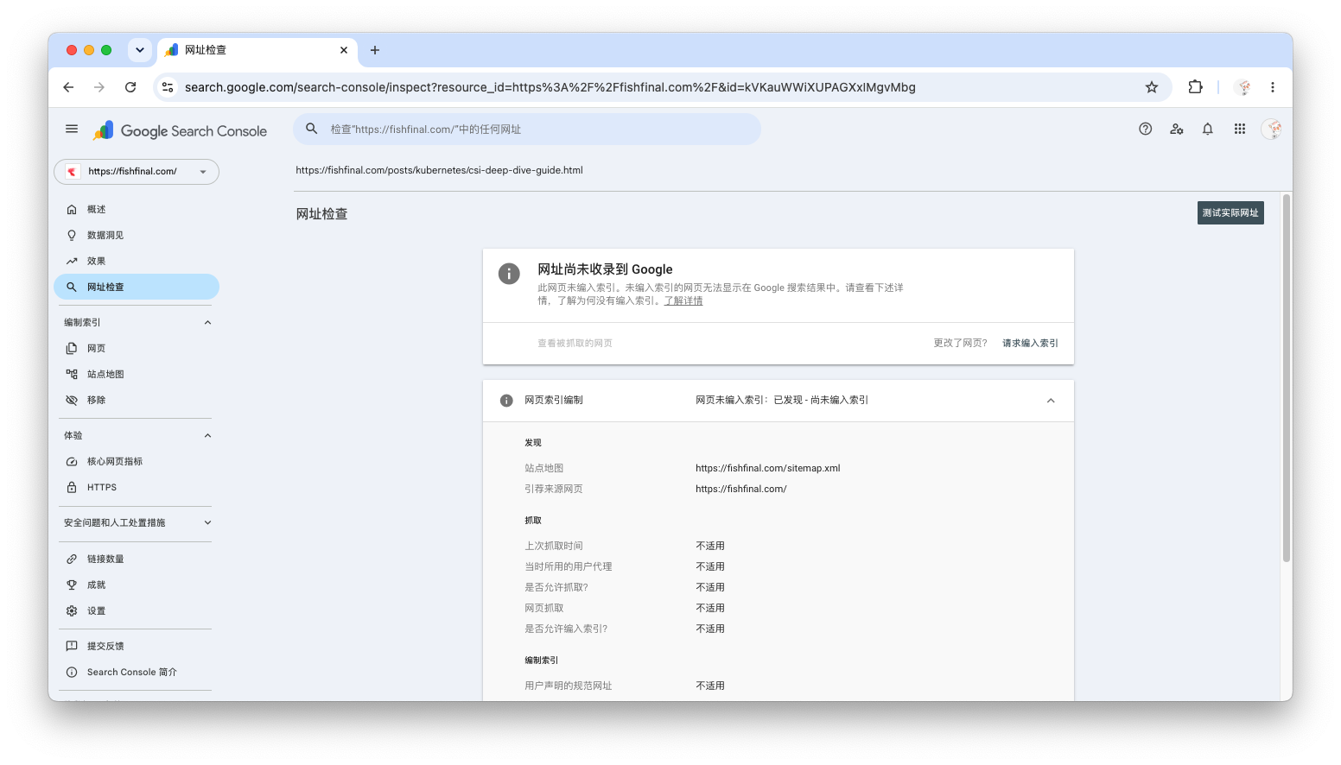The height and width of the screenshot is (765, 1341).
Task: Click 请求编入索引
Action: (x=1030, y=344)
